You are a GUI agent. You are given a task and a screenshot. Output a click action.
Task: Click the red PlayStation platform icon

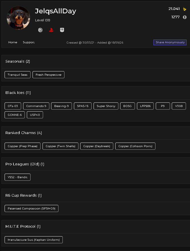pyautogui.click(x=51, y=30)
